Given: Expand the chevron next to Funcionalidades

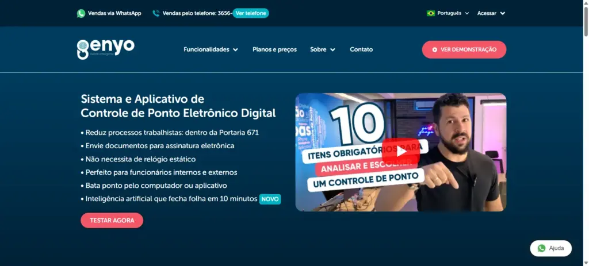Looking at the screenshot, I should click(235, 49).
